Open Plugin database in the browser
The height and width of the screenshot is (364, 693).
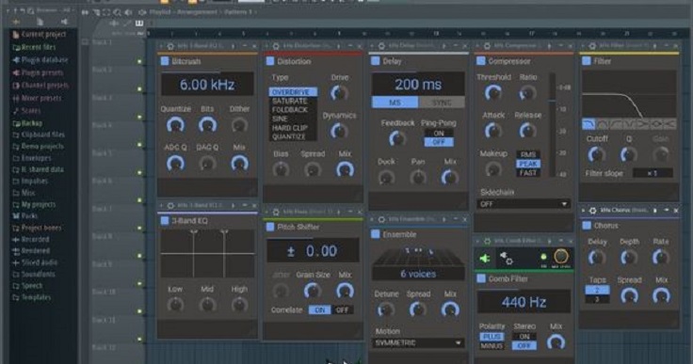(40, 59)
